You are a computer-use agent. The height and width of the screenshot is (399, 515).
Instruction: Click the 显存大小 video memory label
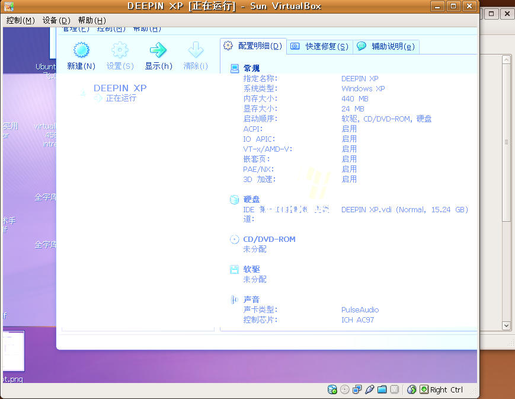pos(260,108)
